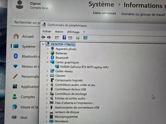Screen dimensions: 166x124
Task: Click Domaine ou groupe de travail link
Action: tap(143, 14)
